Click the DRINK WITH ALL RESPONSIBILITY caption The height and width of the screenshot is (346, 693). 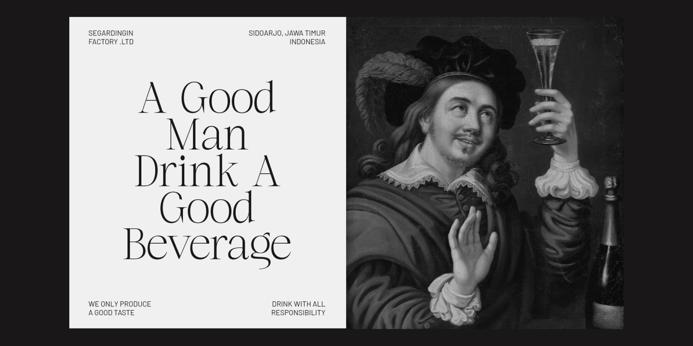(x=298, y=308)
